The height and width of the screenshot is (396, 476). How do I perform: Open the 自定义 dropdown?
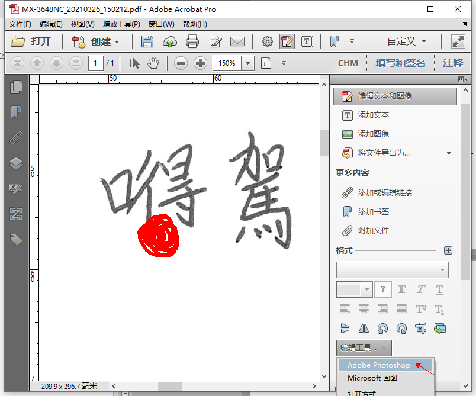pyautogui.click(x=407, y=41)
